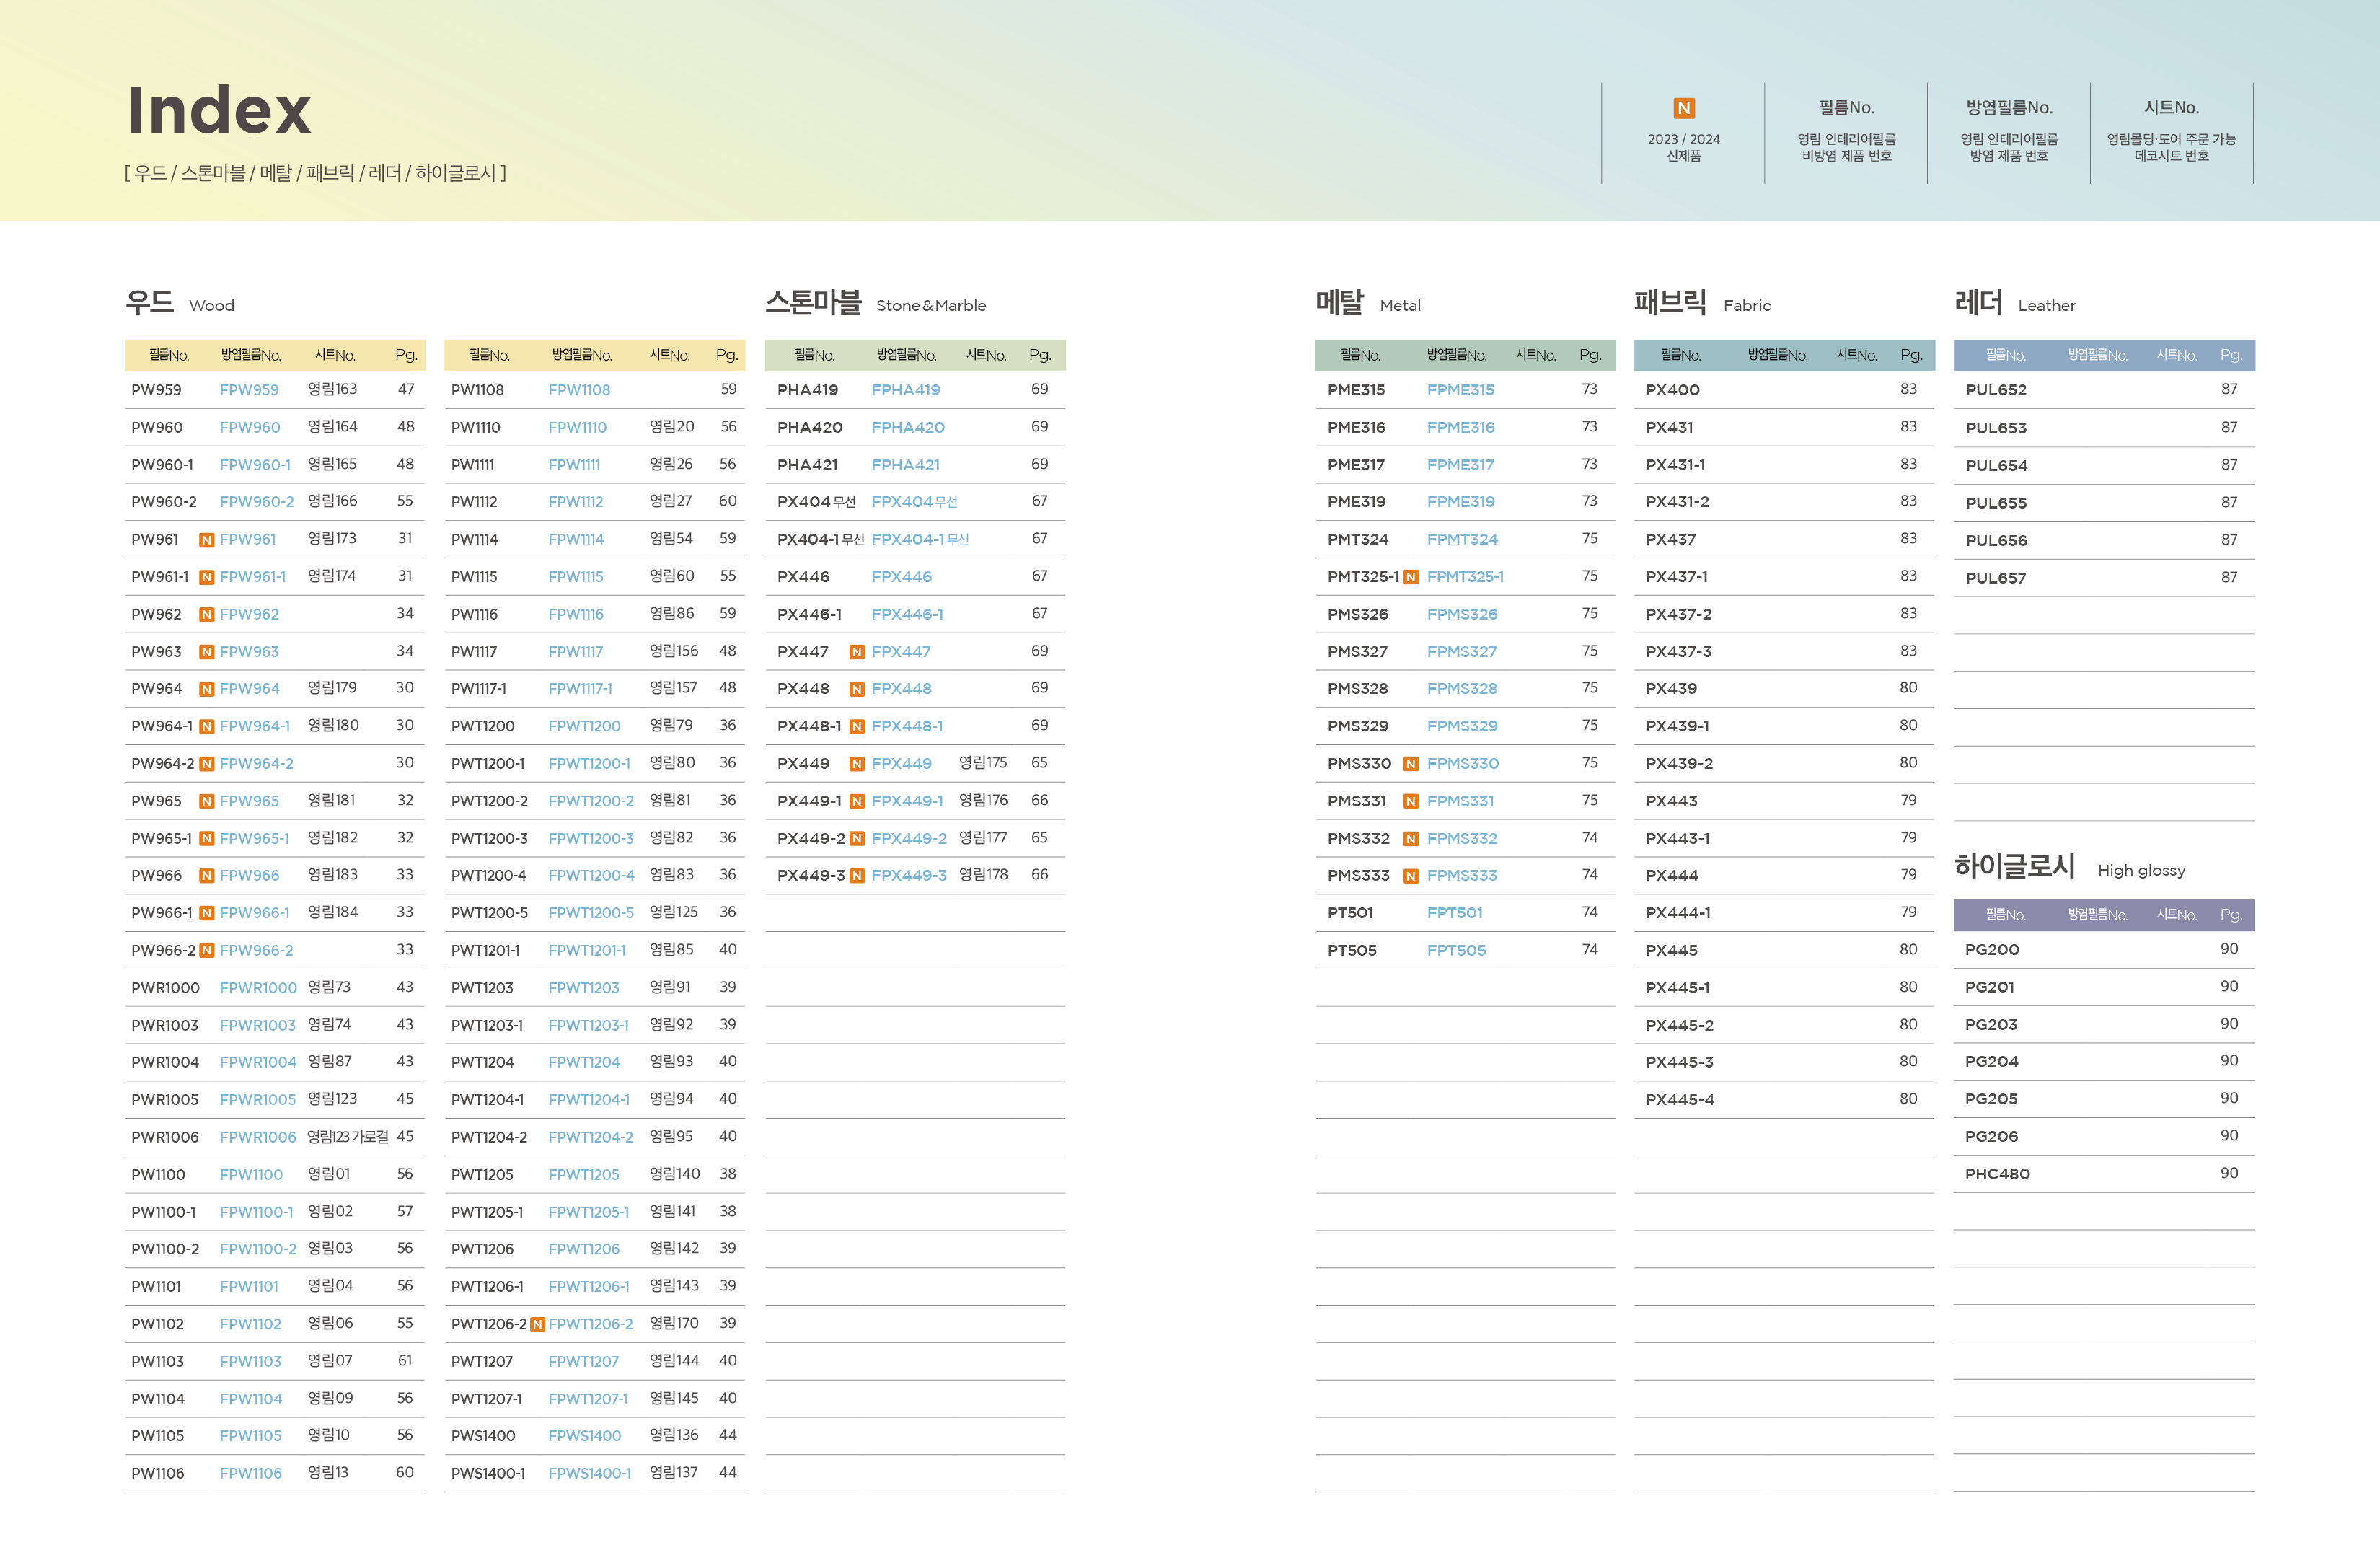2380x1558 pixels.
Task: Click the FPWS1400-1 link in Wood table
Action: 589,1474
